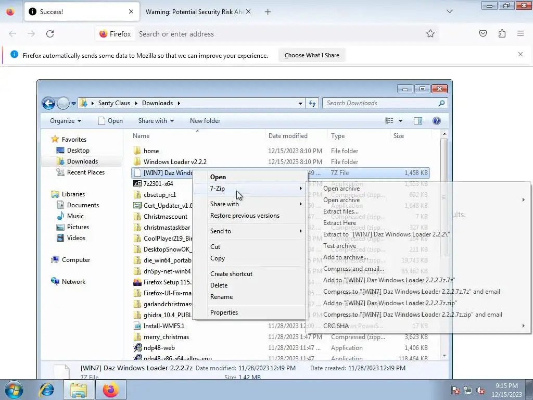
Task: Open the Firefox hamburger application menu
Action: pyautogui.click(x=521, y=33)
